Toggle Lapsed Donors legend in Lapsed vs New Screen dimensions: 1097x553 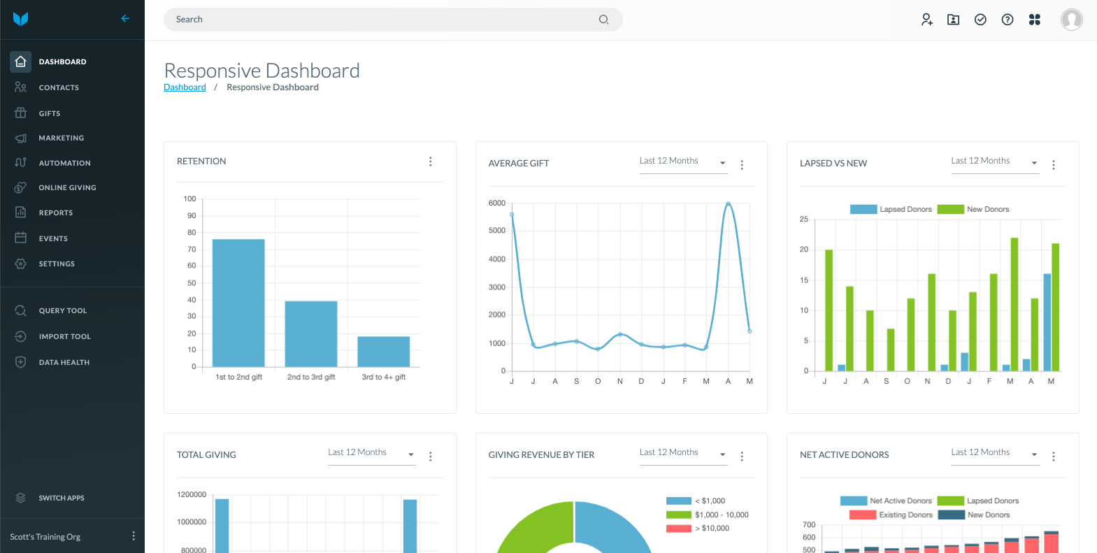point(891,209)
